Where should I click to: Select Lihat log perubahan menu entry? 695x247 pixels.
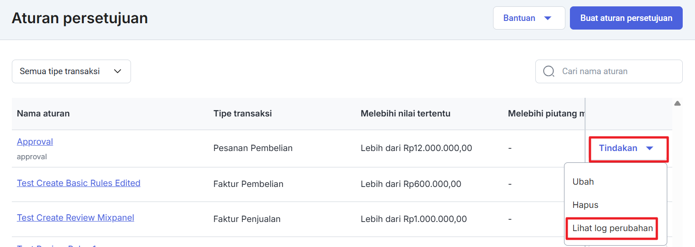(613, 228)
